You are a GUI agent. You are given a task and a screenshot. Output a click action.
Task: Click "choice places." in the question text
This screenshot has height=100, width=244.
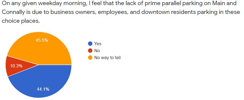click(x=20, y=21)
